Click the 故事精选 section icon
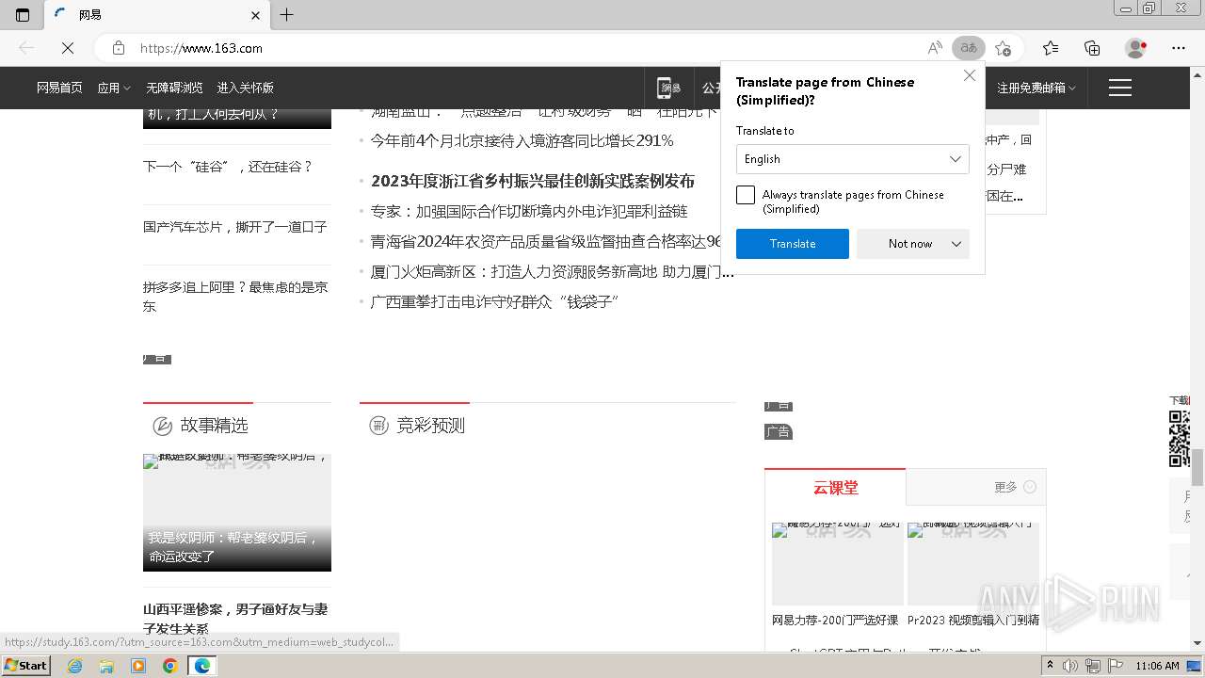 click(162, 426)
